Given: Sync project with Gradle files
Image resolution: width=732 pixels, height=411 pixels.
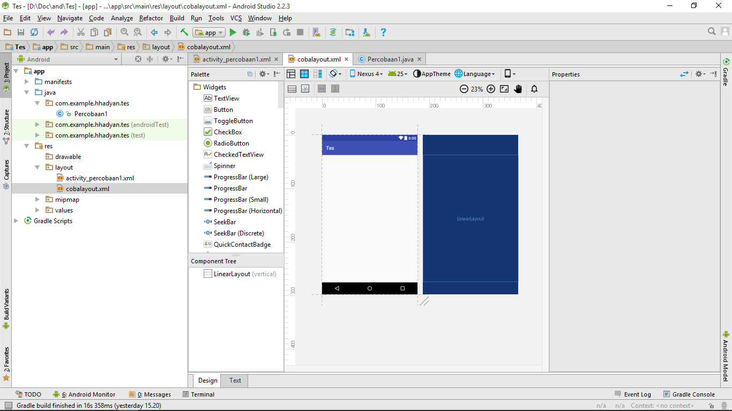Looking at the screenshot, I should click(x=333, y=32).
